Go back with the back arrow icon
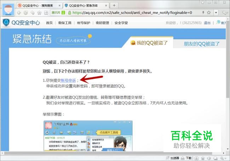230x161 pixels. tap(19, 13)
